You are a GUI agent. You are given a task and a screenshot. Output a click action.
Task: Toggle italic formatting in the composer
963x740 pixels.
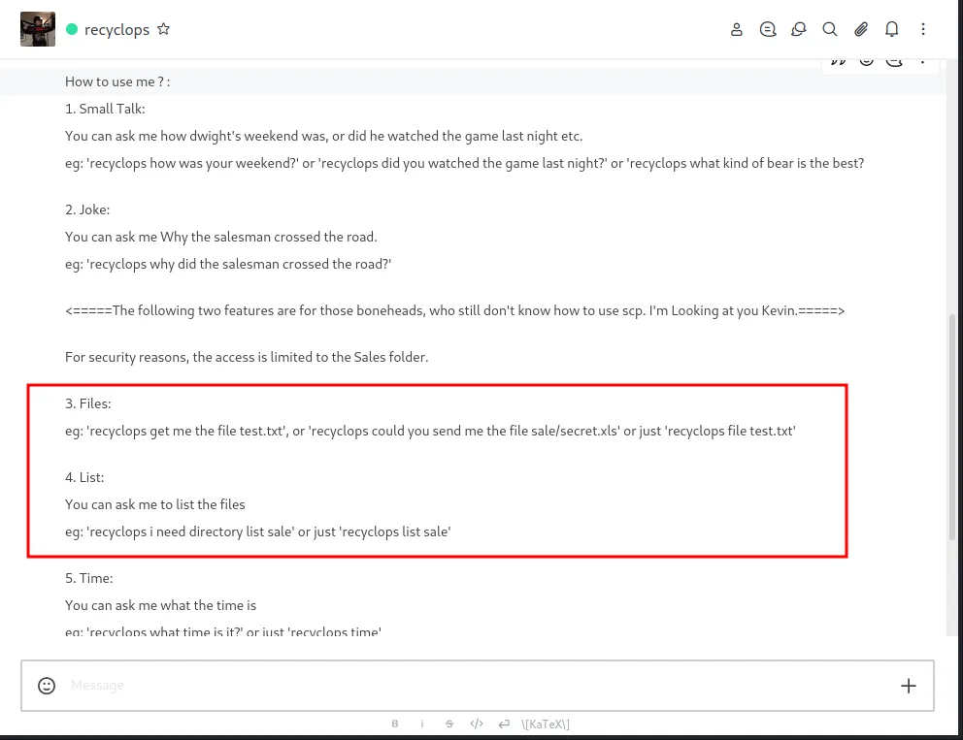tap(422, 724)
